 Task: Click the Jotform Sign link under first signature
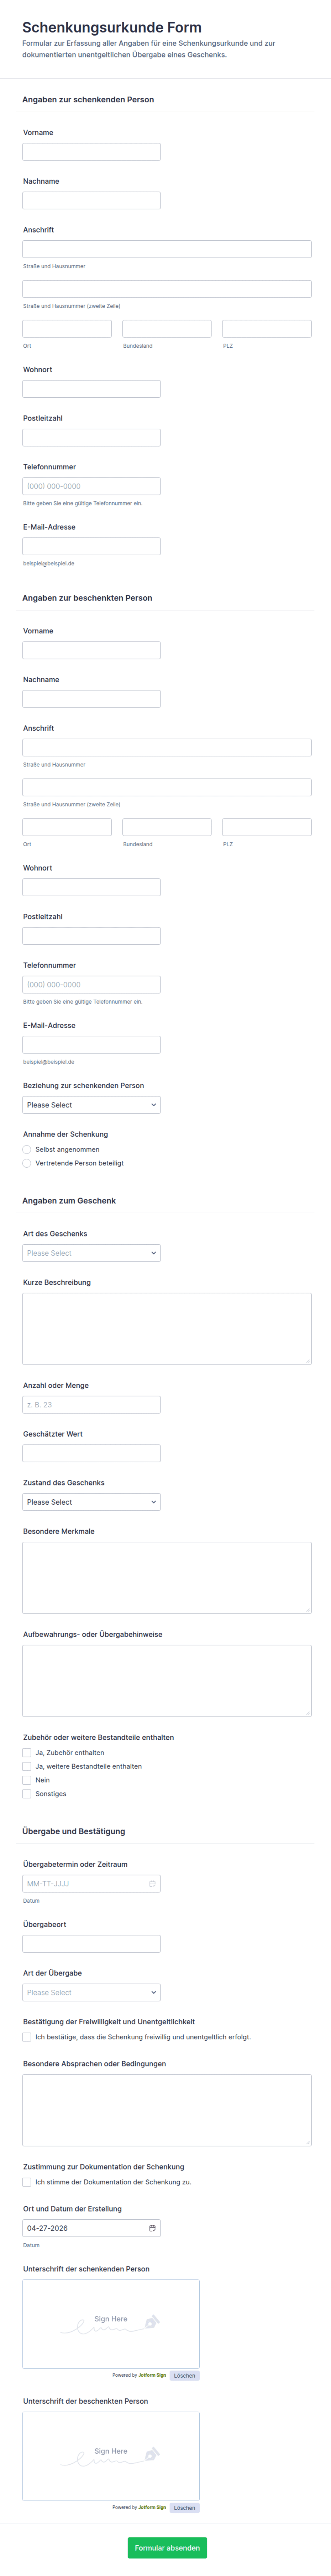(153, 2375)
